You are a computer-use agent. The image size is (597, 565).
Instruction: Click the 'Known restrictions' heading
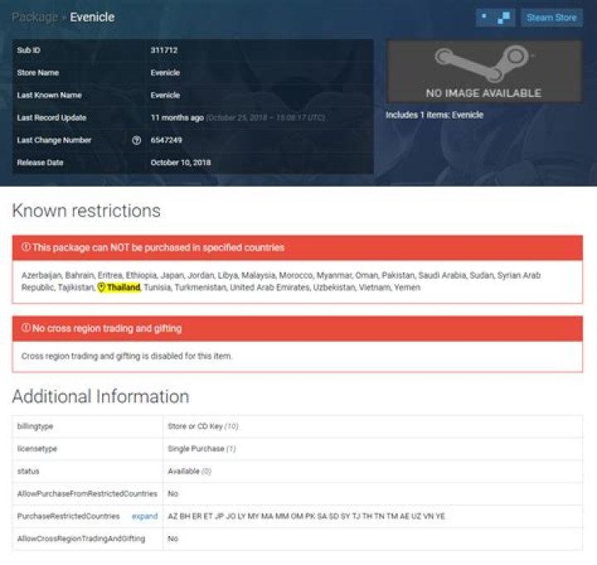tap(86, 211)
